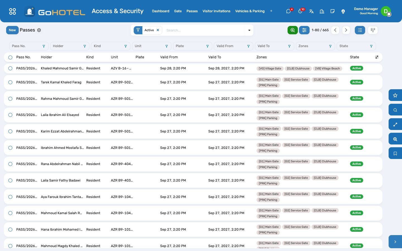Click the lightbulb tips icon

coord(343,11)
